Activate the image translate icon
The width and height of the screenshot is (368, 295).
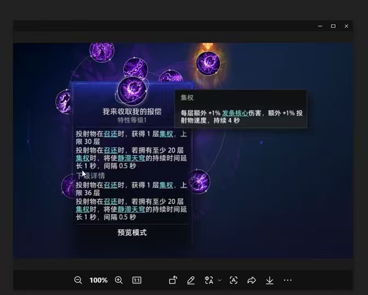click(x=209, y=280)
